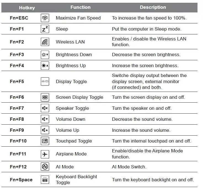The image size is (203, 189).
Task: Click the Hotkey column header
Action: (27, 8)
